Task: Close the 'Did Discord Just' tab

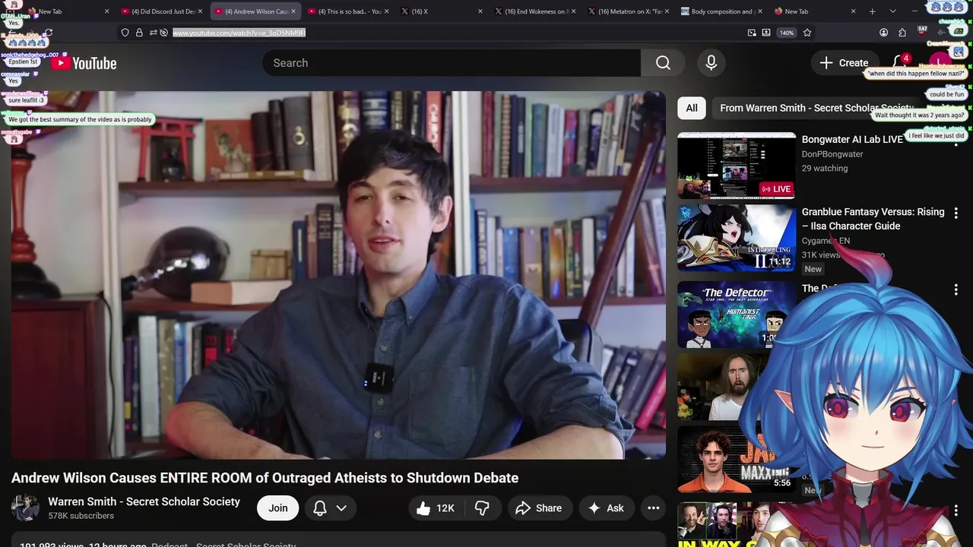Action: point(200,11)
